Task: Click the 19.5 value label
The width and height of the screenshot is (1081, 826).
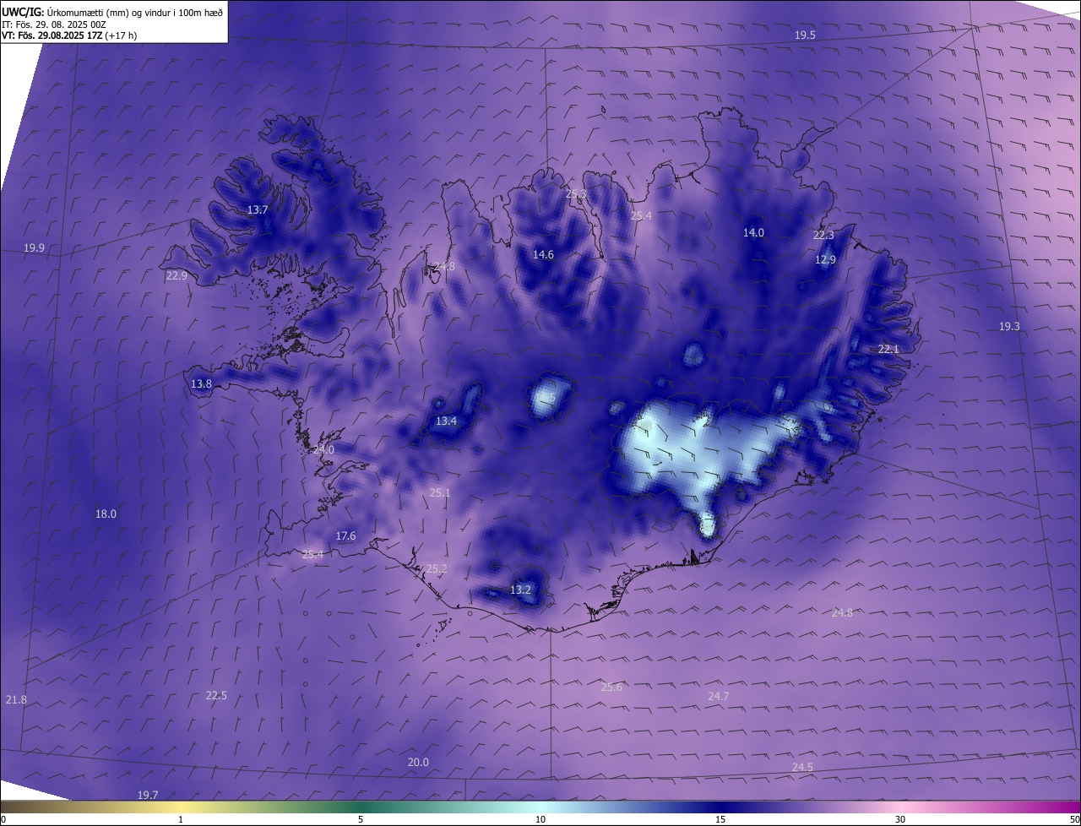Action: point(805,35)
